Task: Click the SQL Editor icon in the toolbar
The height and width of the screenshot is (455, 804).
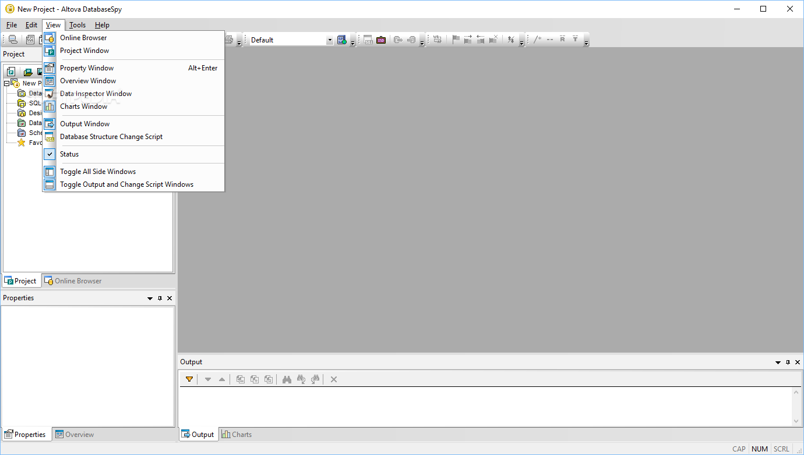Action: click(x=30, y=40)
